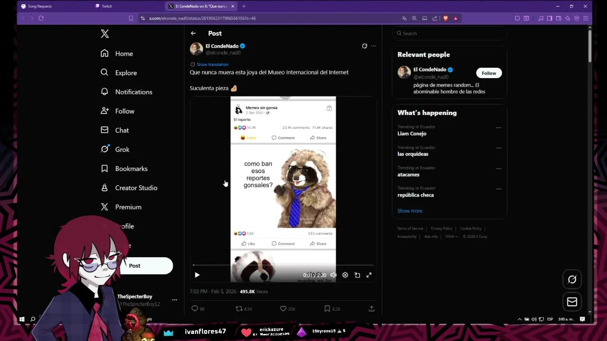Go to Home in X sidebar
Image resolution: width=607 pixels, height=341 pixels.
[117, 54]
